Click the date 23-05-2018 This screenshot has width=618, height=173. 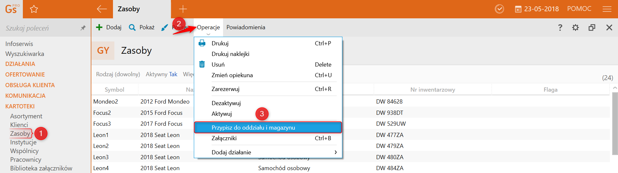coord(541,9)
